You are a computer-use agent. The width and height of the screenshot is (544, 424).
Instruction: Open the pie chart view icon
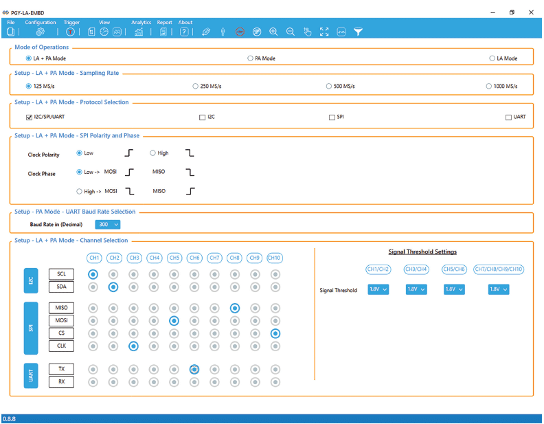tap(104, 32)
